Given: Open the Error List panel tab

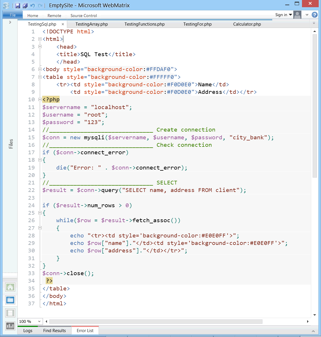Looking at the screenshot, I should [85, 331].
